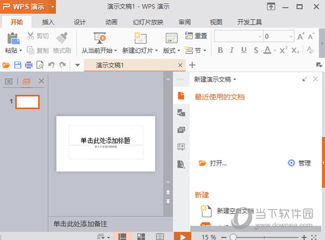Image resolution: width=325 pixels, height=240 pixels.
Task: Open the 动画 ribbon tab
Action: coord(111,22)
